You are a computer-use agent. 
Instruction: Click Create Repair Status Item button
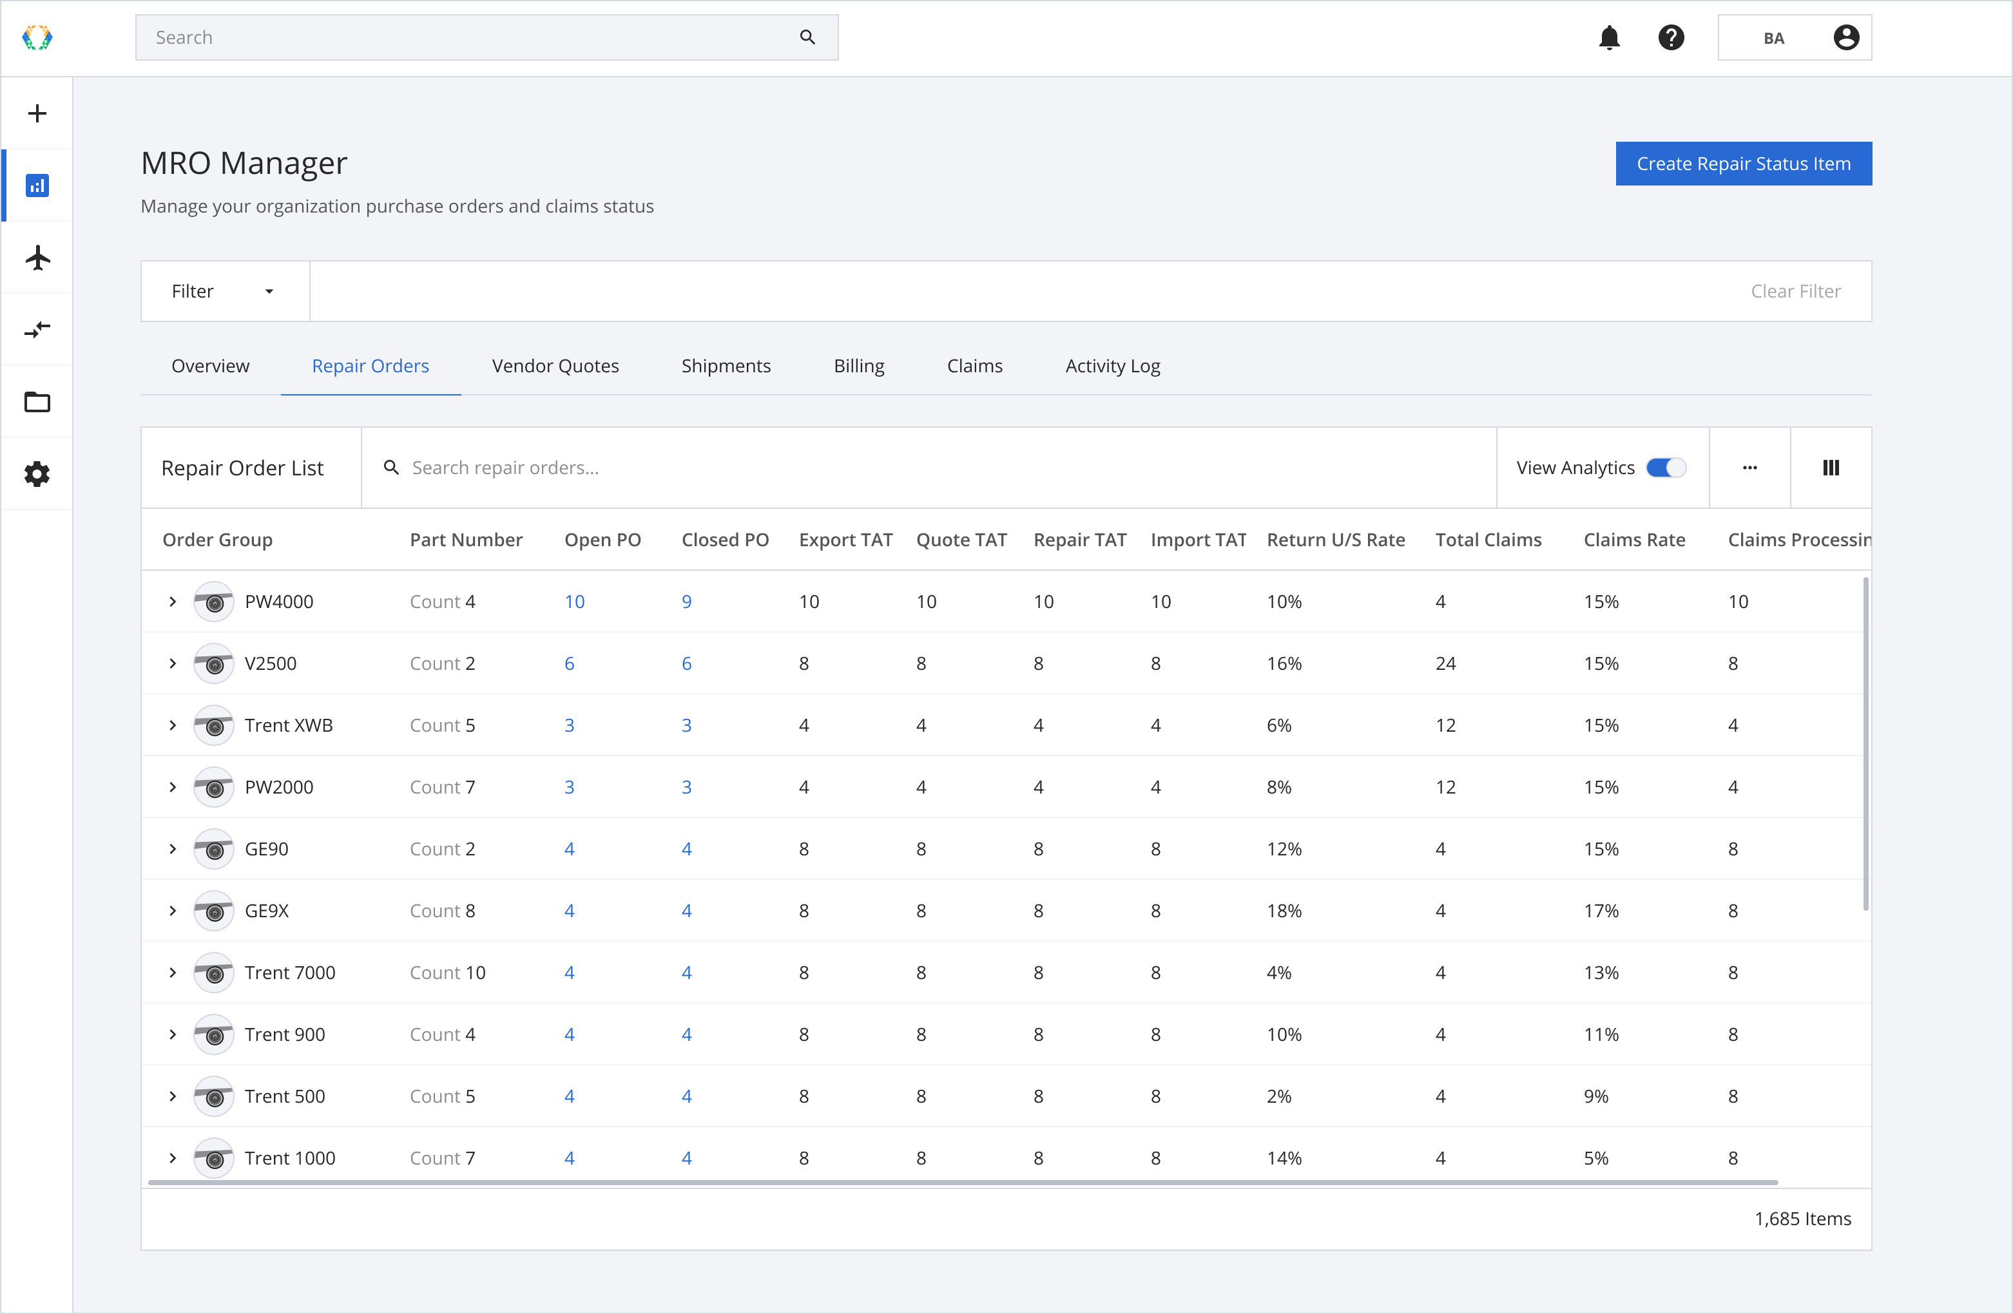point(1743,163)
